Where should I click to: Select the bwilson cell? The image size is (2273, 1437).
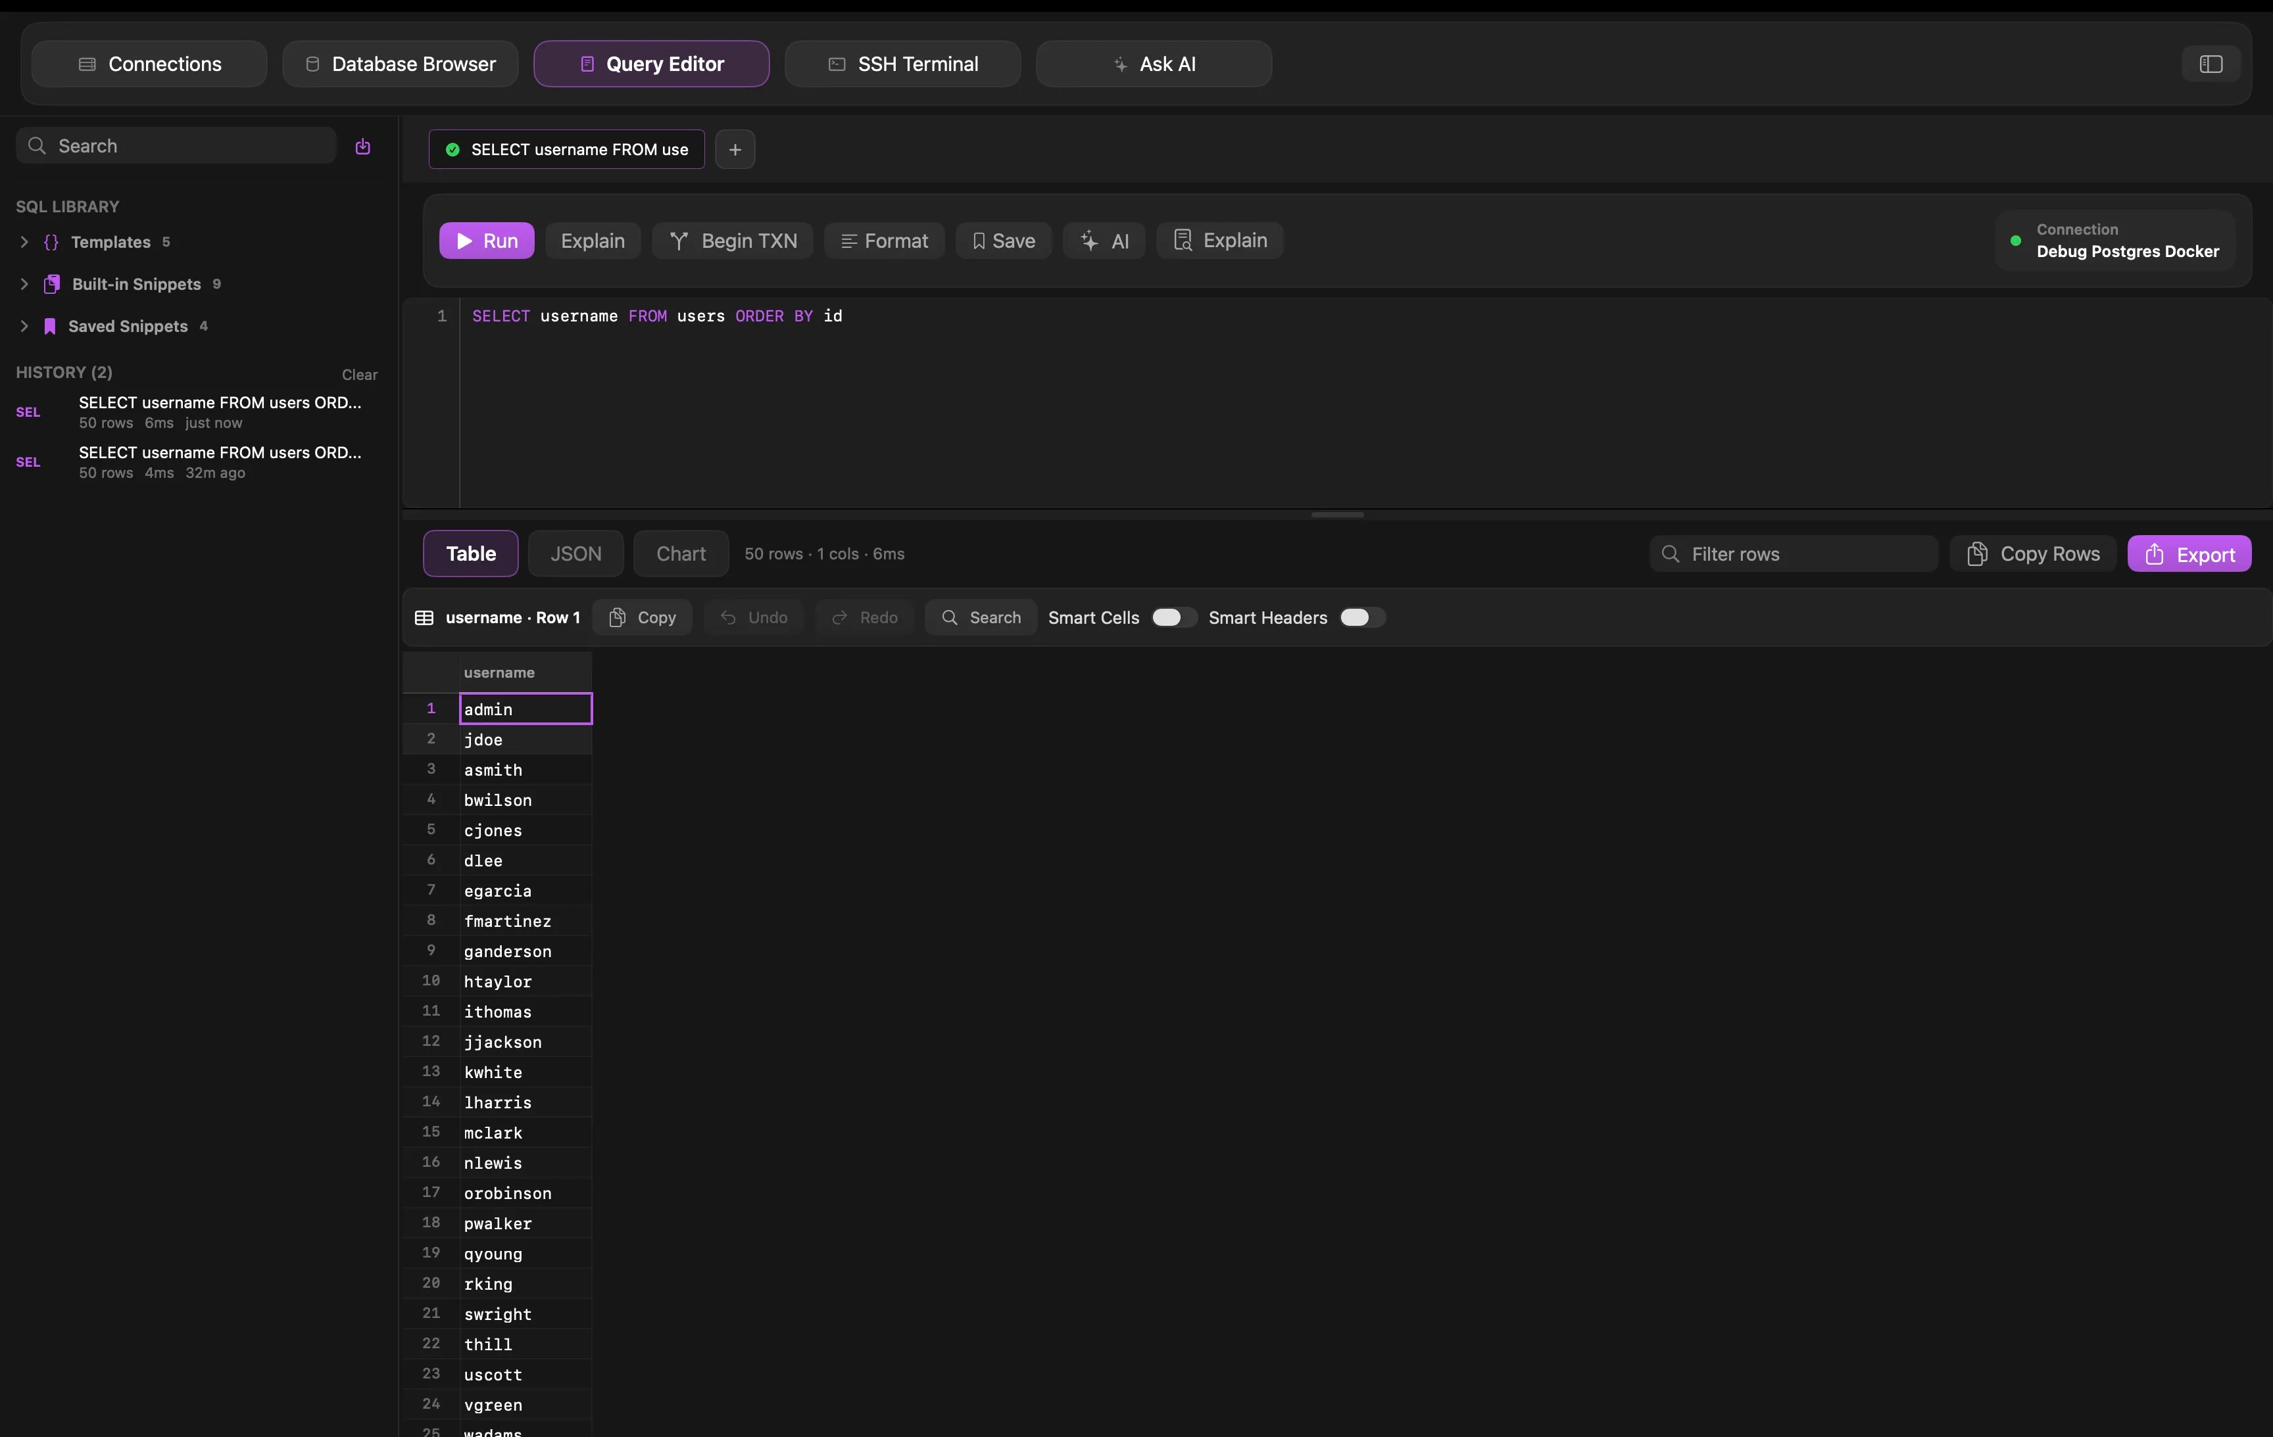[525, 800]
